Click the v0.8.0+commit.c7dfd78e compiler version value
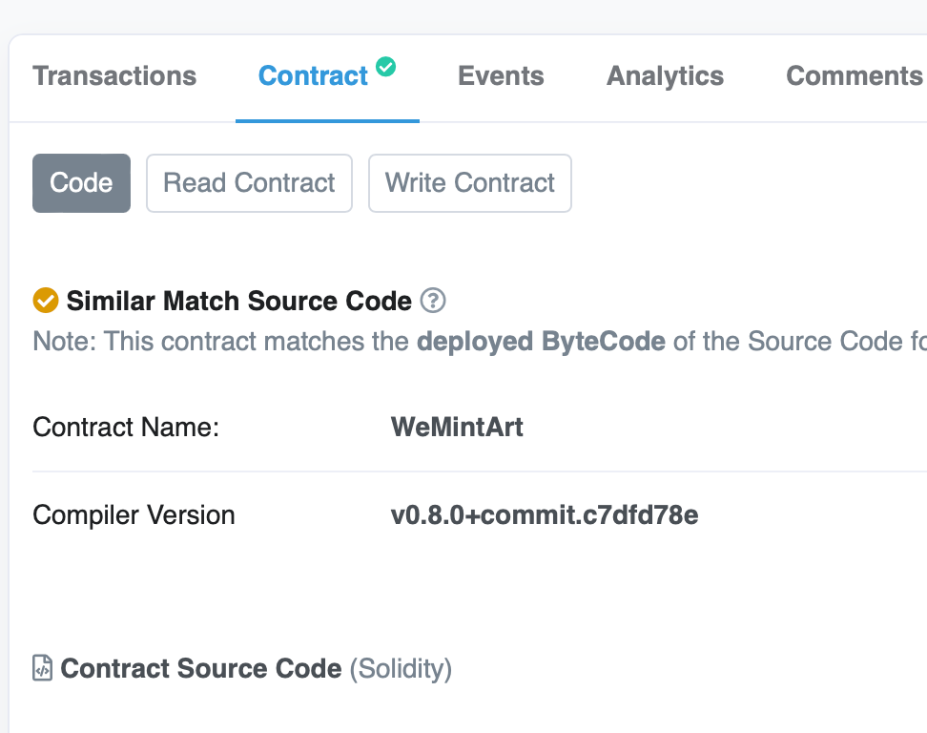This screenshot has width=927, height=733. (545, 515)
